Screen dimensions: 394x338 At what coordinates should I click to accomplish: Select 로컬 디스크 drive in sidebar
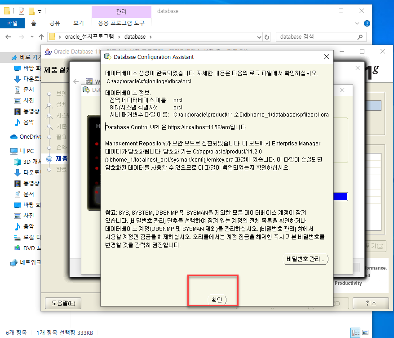(27, 237)
